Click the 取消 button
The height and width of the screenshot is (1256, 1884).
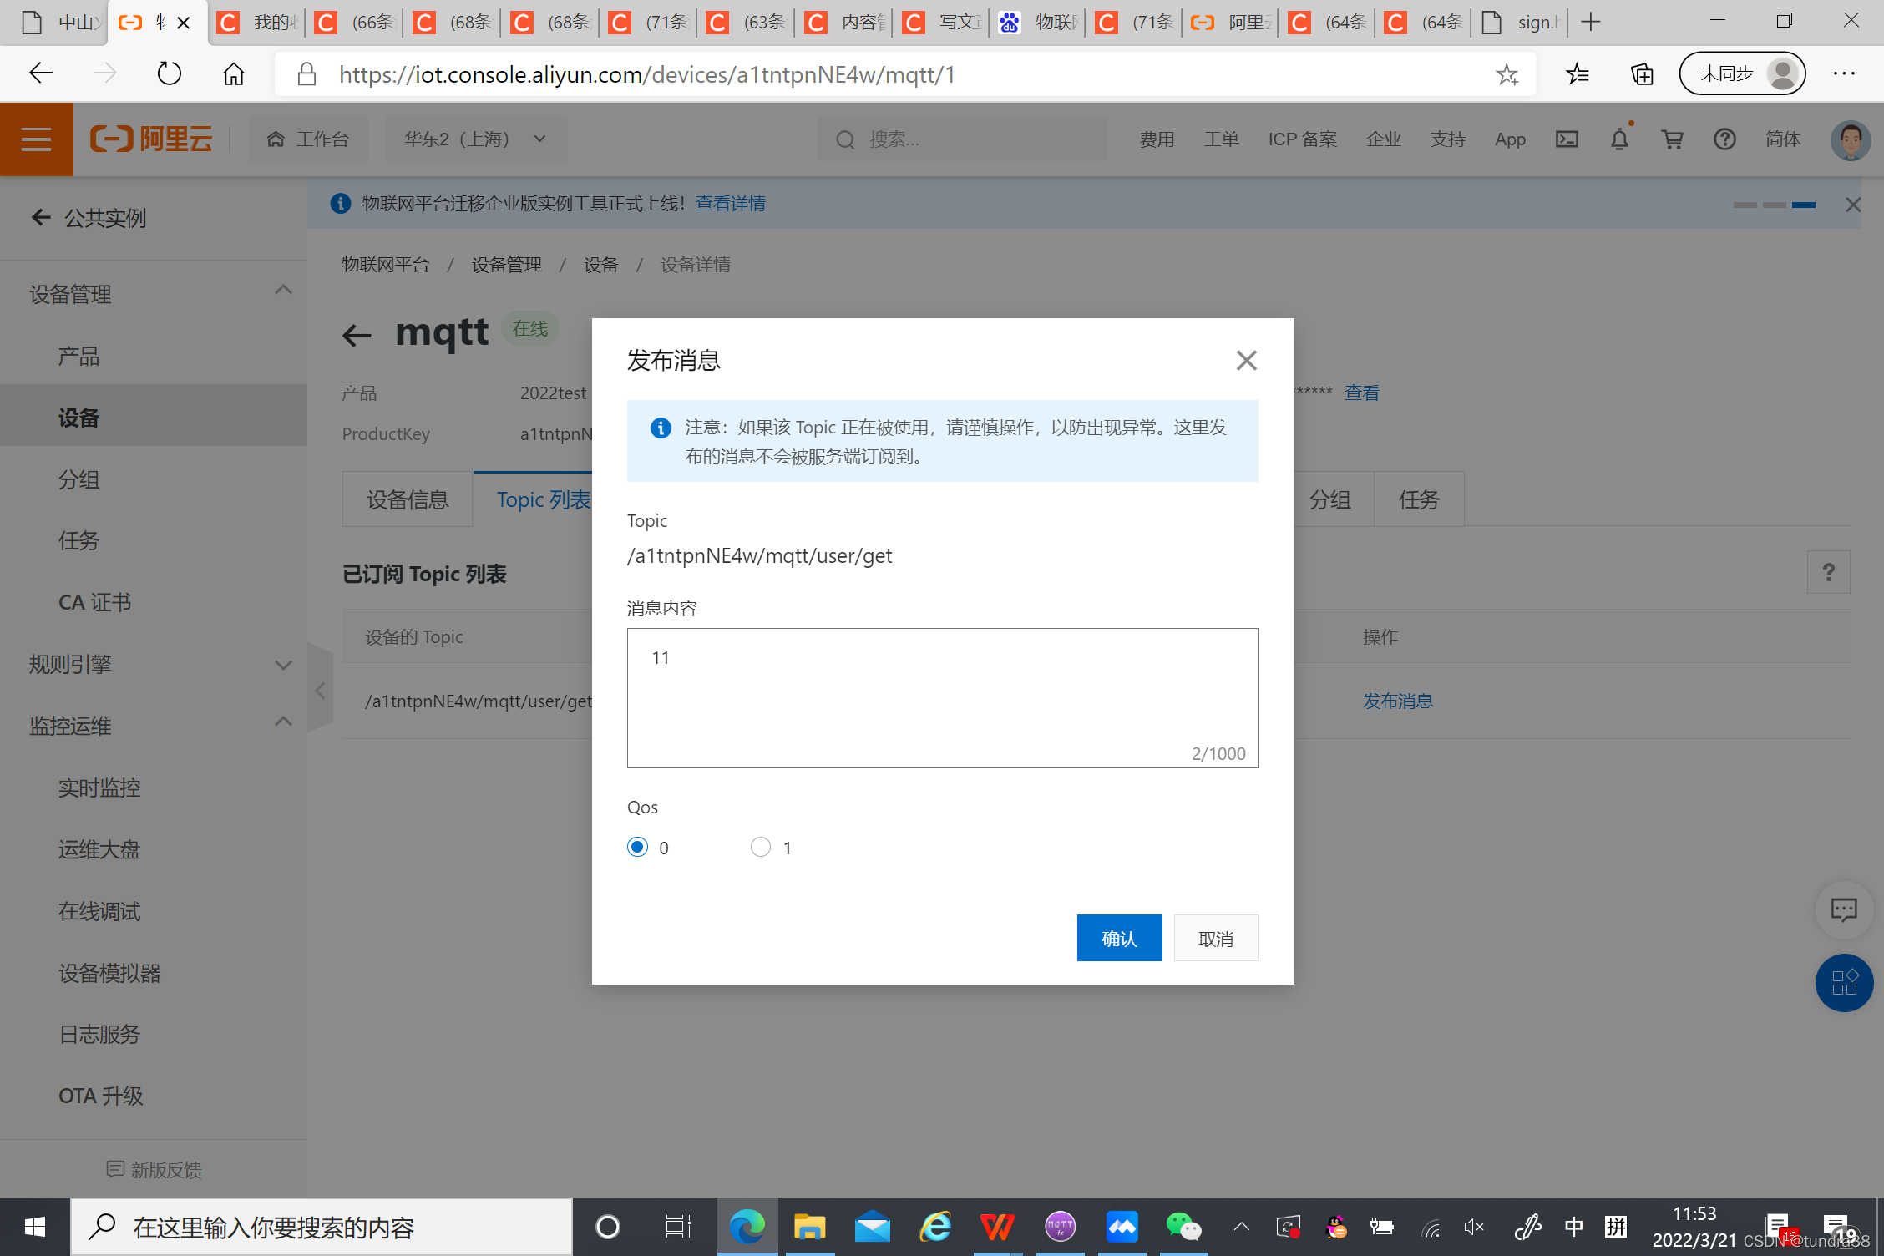tap(1215, 938)
